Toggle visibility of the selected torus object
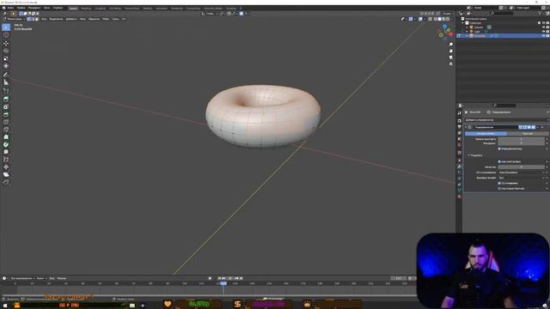Screen dimensions: 550x309 [x=543, y=36]
